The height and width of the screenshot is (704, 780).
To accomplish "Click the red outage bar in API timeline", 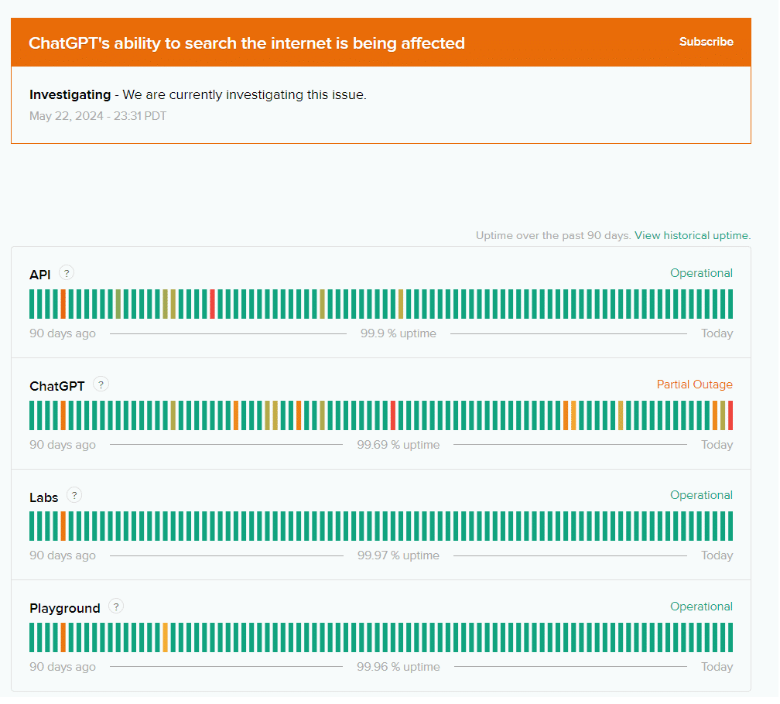I will 212,304.
